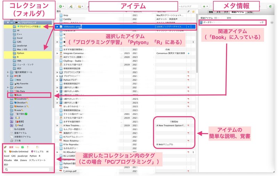
Task: Expand the Pythonプログ item row
Action: click(57, 80)
